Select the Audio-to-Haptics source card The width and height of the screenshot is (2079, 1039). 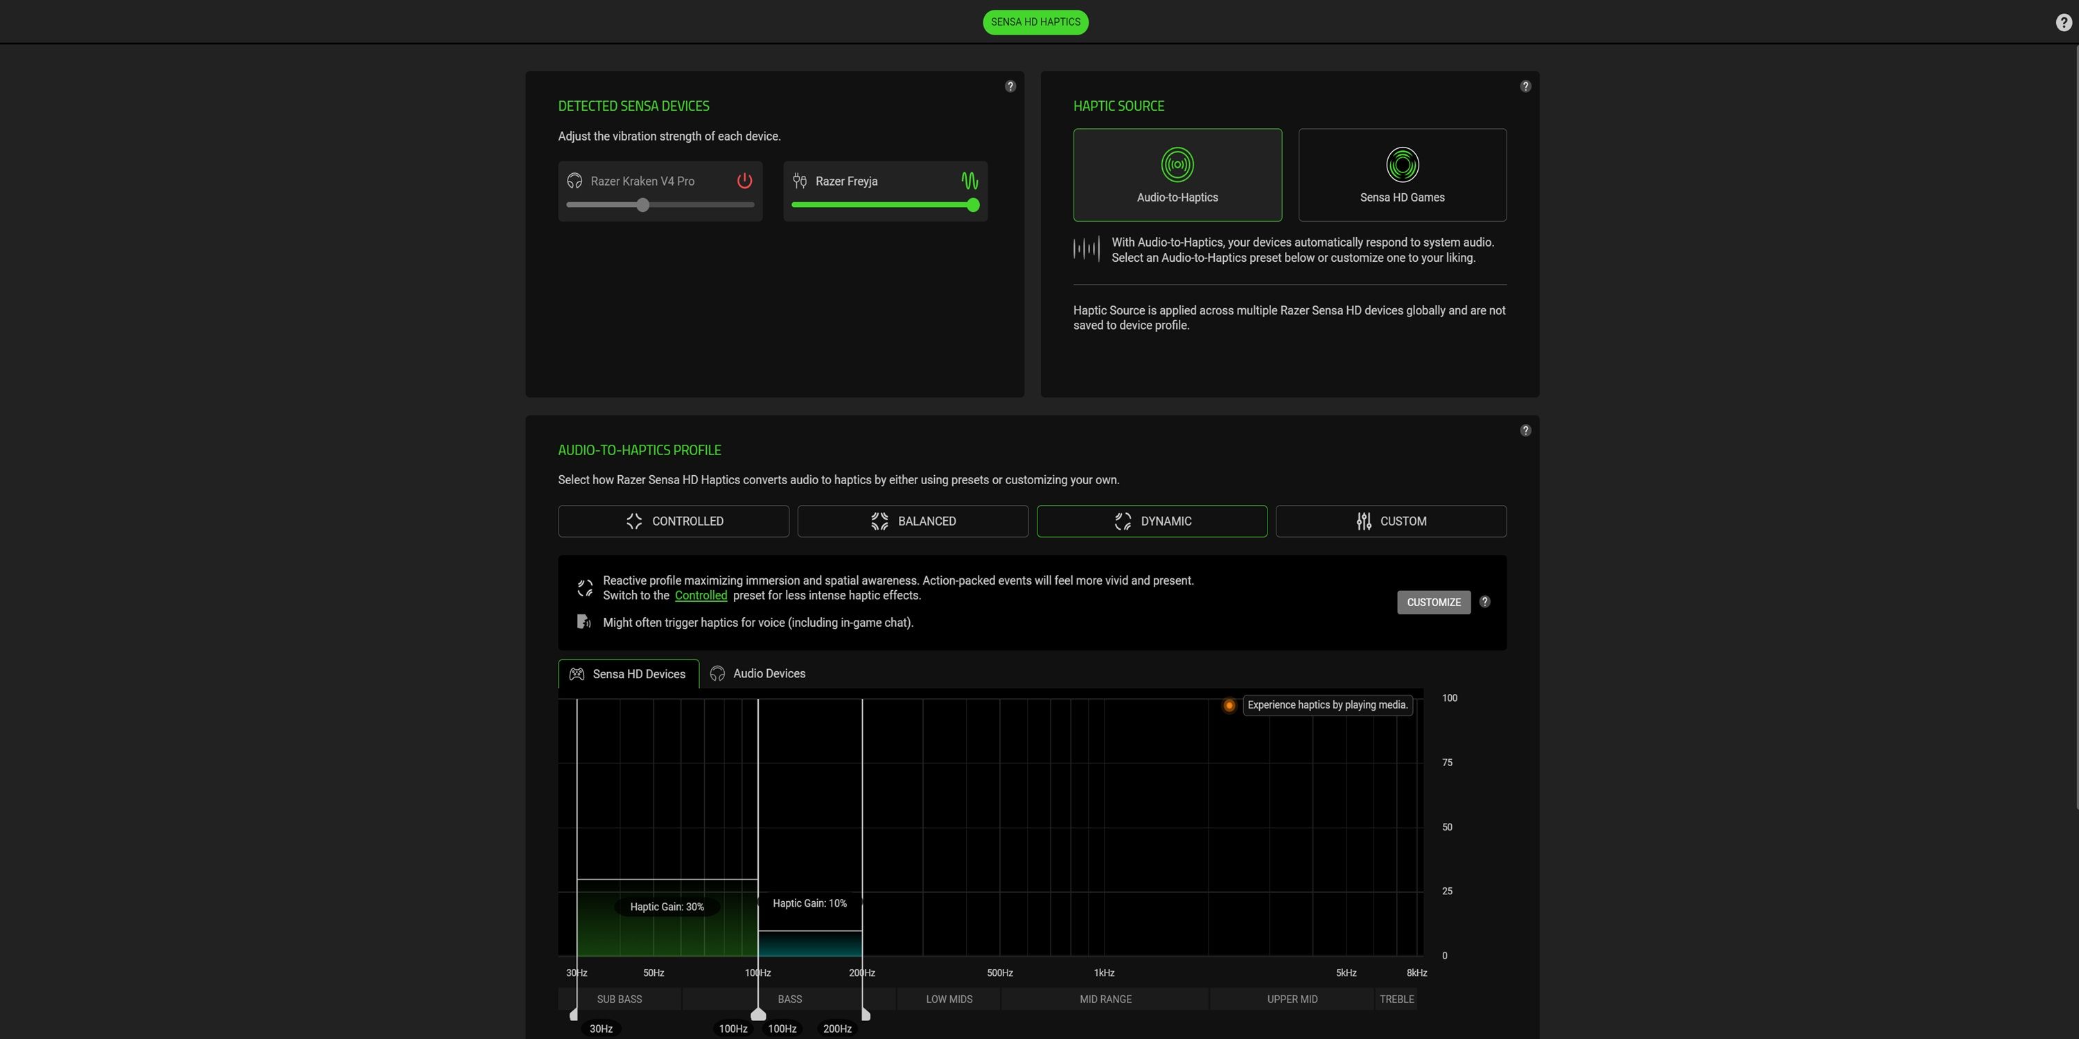click(x=1177, y=175)
